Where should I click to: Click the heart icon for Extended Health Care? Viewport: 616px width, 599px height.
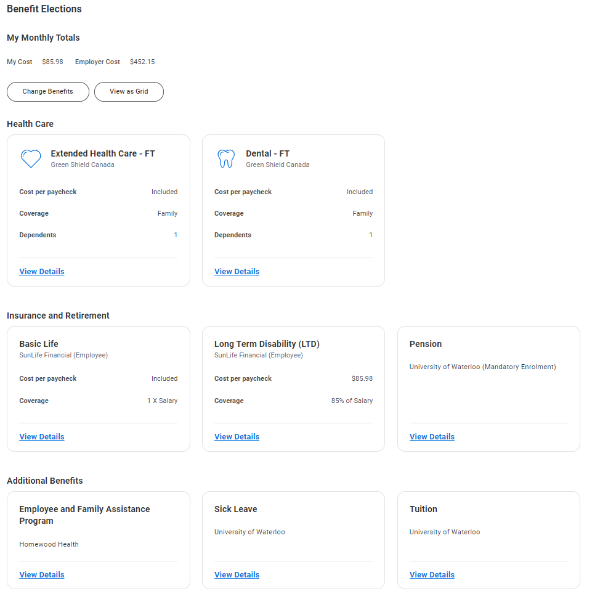(31, 158)
